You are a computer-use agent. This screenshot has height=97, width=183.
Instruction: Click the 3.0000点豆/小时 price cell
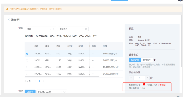[110, 54]
